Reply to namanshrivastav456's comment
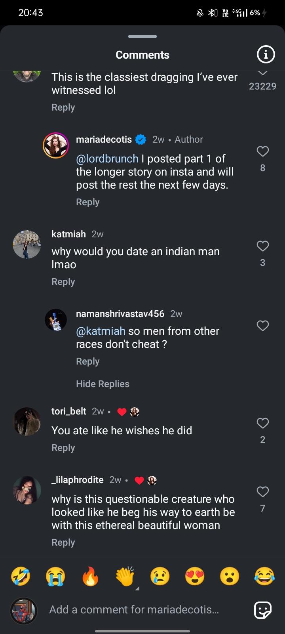 tap(87, 361)
